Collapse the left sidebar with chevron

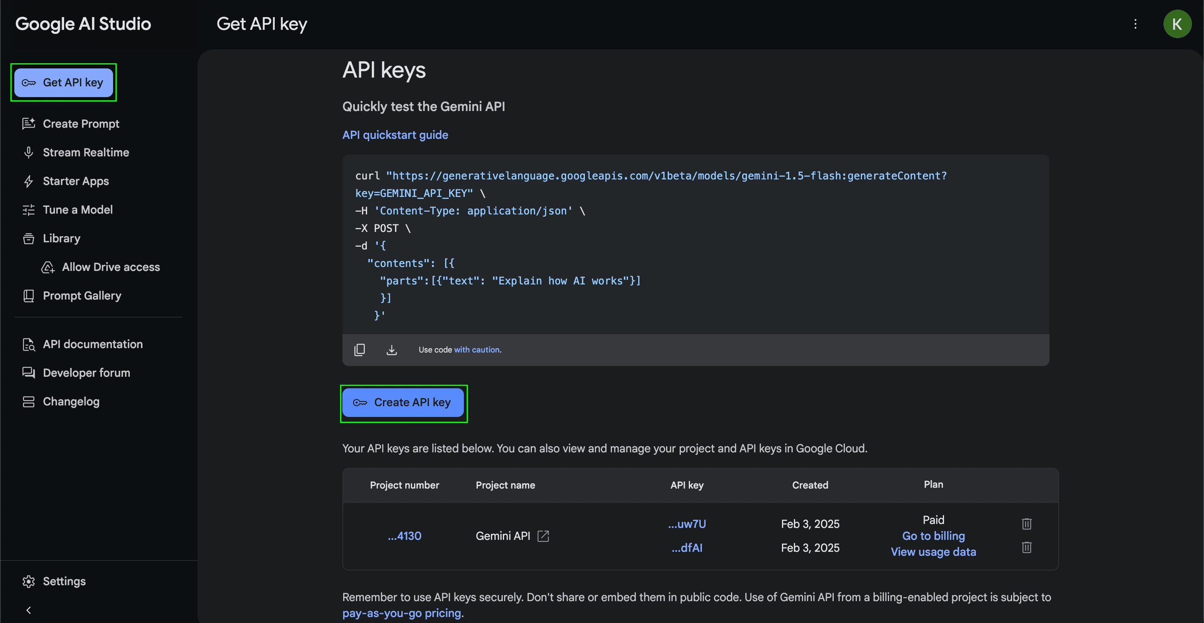coord(29,610)
